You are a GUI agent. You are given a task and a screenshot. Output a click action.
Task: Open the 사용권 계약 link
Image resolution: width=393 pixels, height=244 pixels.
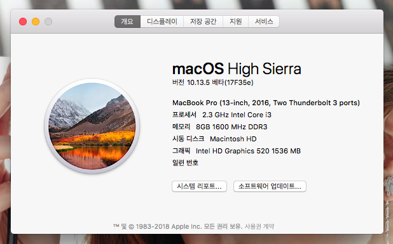(259, 226)
